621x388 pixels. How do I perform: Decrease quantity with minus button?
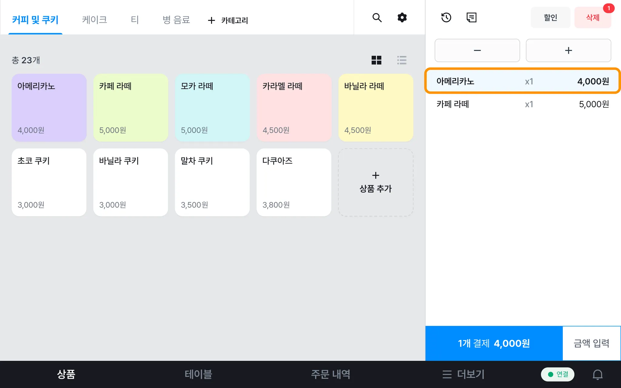(477, 50)
